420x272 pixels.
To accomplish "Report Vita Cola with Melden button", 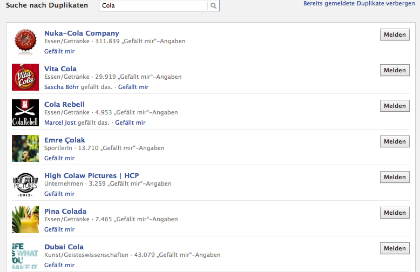I will click(395, 70).
